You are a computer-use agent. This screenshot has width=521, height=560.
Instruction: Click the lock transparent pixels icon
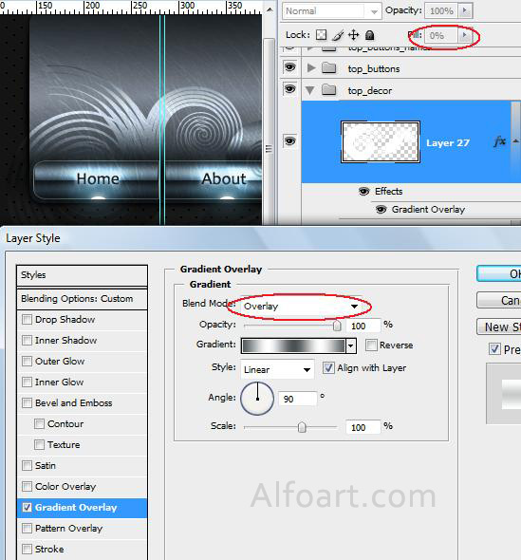click(x=321, y=35)
